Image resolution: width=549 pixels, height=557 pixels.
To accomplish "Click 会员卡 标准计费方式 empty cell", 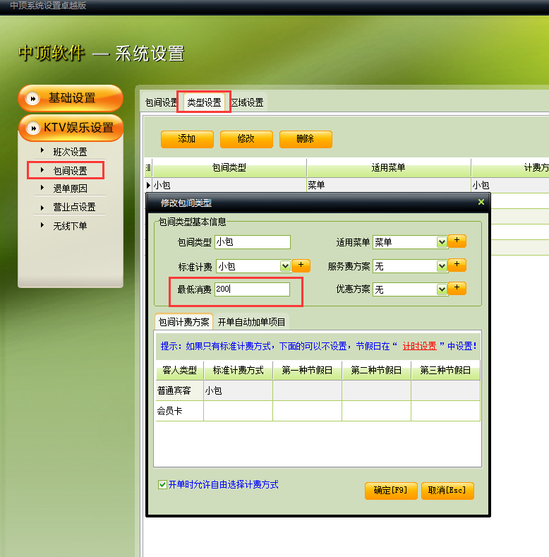I will click(238, 412).
